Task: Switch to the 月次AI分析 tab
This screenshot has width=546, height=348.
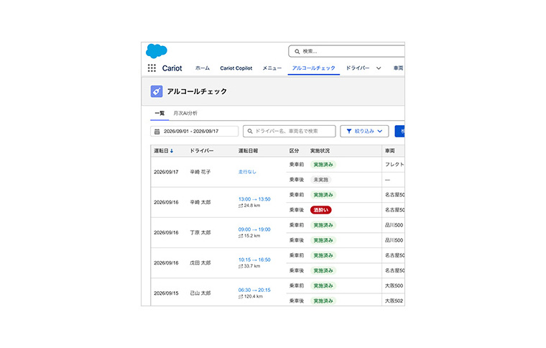Action: click(185, 113)
